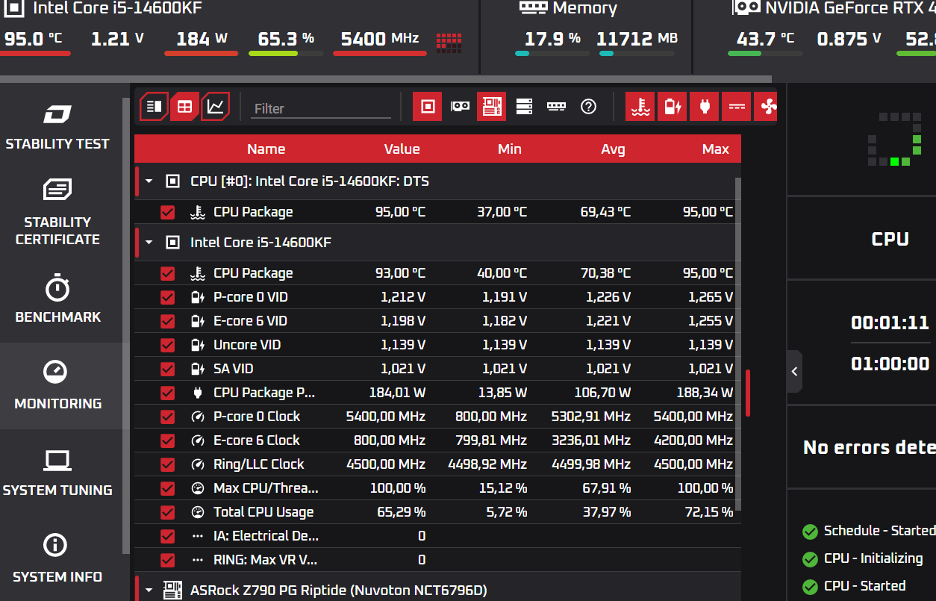
Task: Sort by the Name column header
Action: point(266,149)
